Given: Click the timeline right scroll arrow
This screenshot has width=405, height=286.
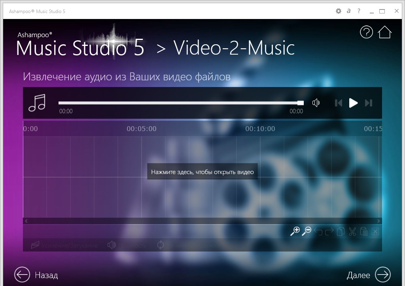Looking at the screenshot, I should 379,221.
